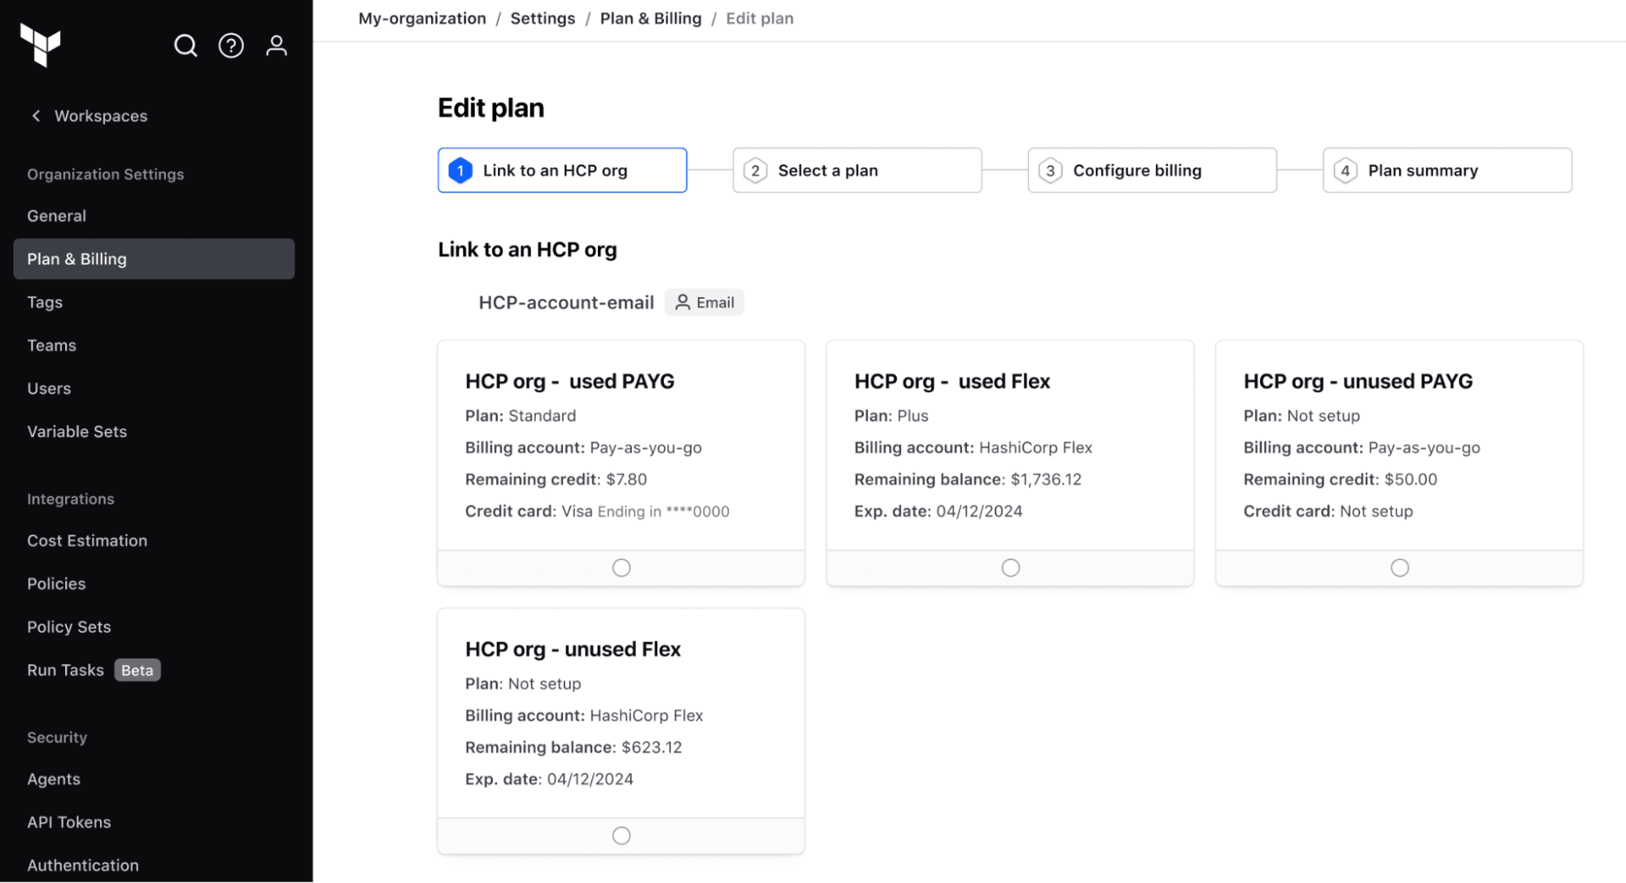
Task: Navigate to General organization settings
Action: point(56,216)
